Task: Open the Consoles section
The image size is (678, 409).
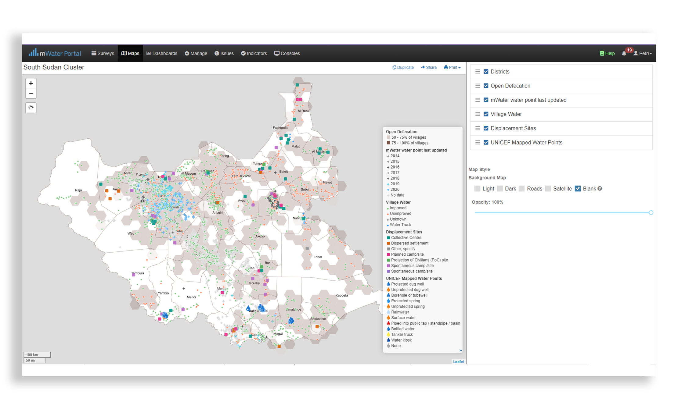Action: pos(287,53)
